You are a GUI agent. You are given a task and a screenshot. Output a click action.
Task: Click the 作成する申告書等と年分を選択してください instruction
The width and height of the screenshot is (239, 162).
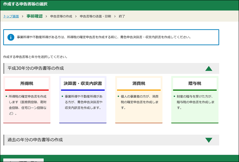pyautogui.click(x=35, y=57)
